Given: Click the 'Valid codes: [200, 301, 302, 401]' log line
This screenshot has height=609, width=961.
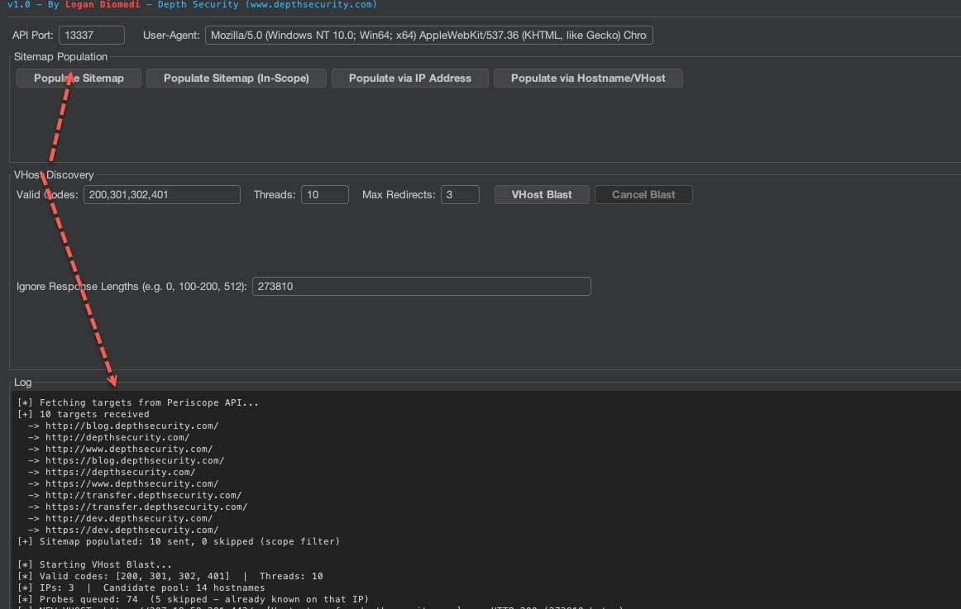Looking at the screenshot, I should [170, 577].
